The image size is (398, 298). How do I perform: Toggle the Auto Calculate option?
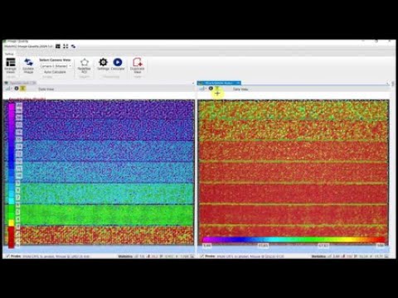55,72
